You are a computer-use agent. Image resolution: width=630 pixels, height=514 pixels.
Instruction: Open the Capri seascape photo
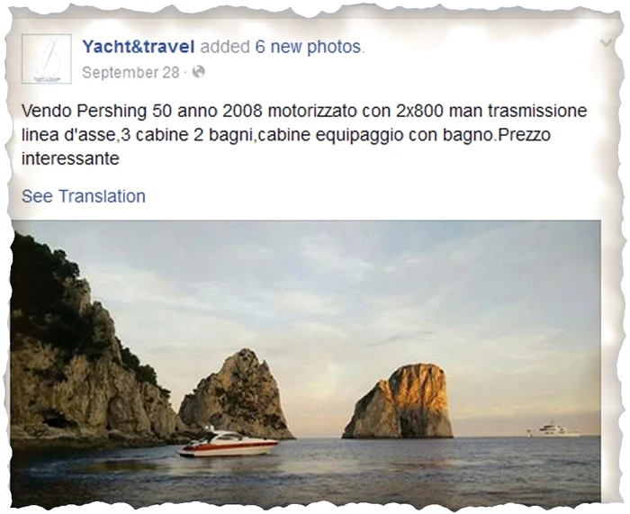pyautogui.click(x=306, y=364)
